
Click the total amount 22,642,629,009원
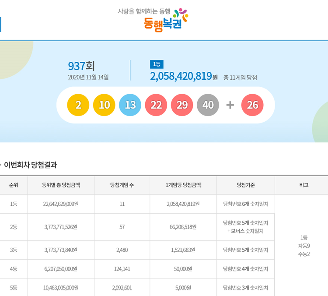61,204
